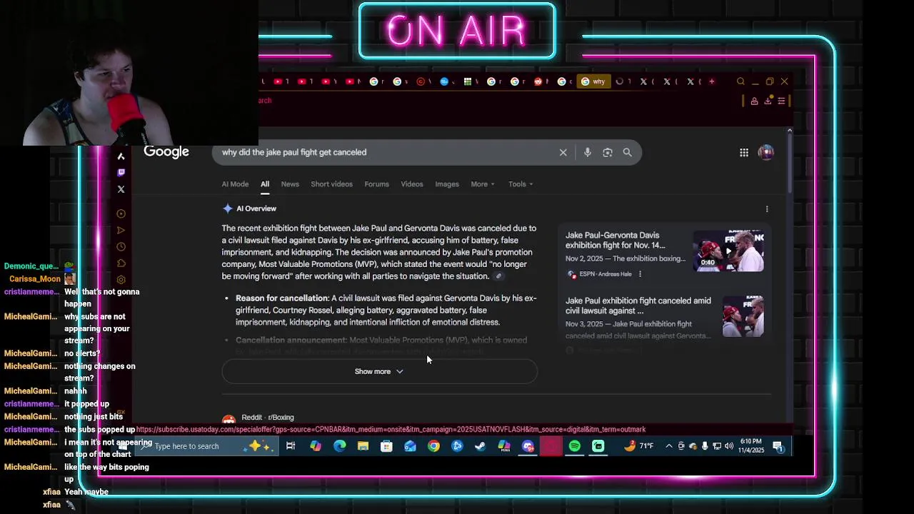Open Task View on the taskbar
This screenshot has width=914, height=514.
(291, 446)
